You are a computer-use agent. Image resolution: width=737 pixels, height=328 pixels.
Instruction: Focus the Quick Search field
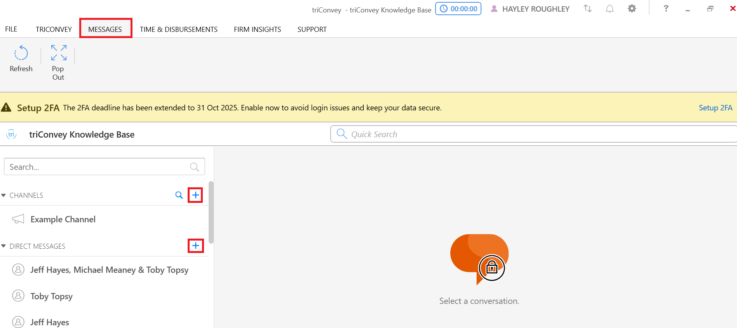pyautogui.click(x=533, y=134)
